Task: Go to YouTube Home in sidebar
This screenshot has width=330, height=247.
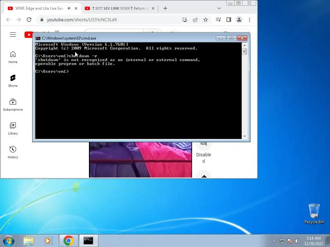Action: click(x=13, y=57)
